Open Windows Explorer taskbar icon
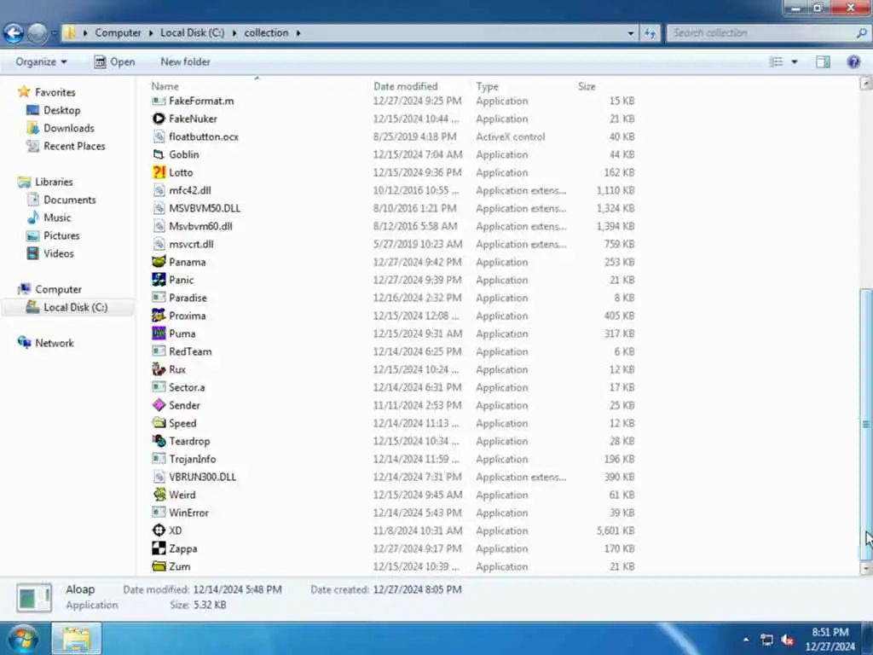The image size is (873, 655). [76, 638]
